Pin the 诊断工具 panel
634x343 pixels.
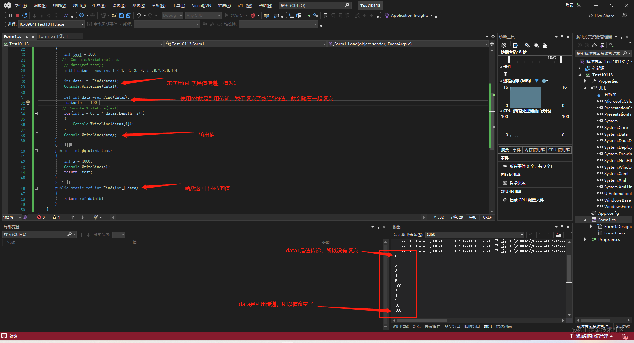click(x=562, y=37)
